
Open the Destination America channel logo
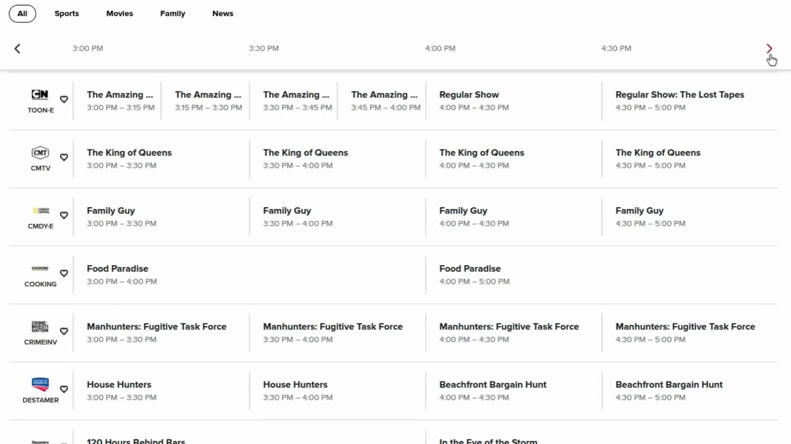[x=40, y=384]
